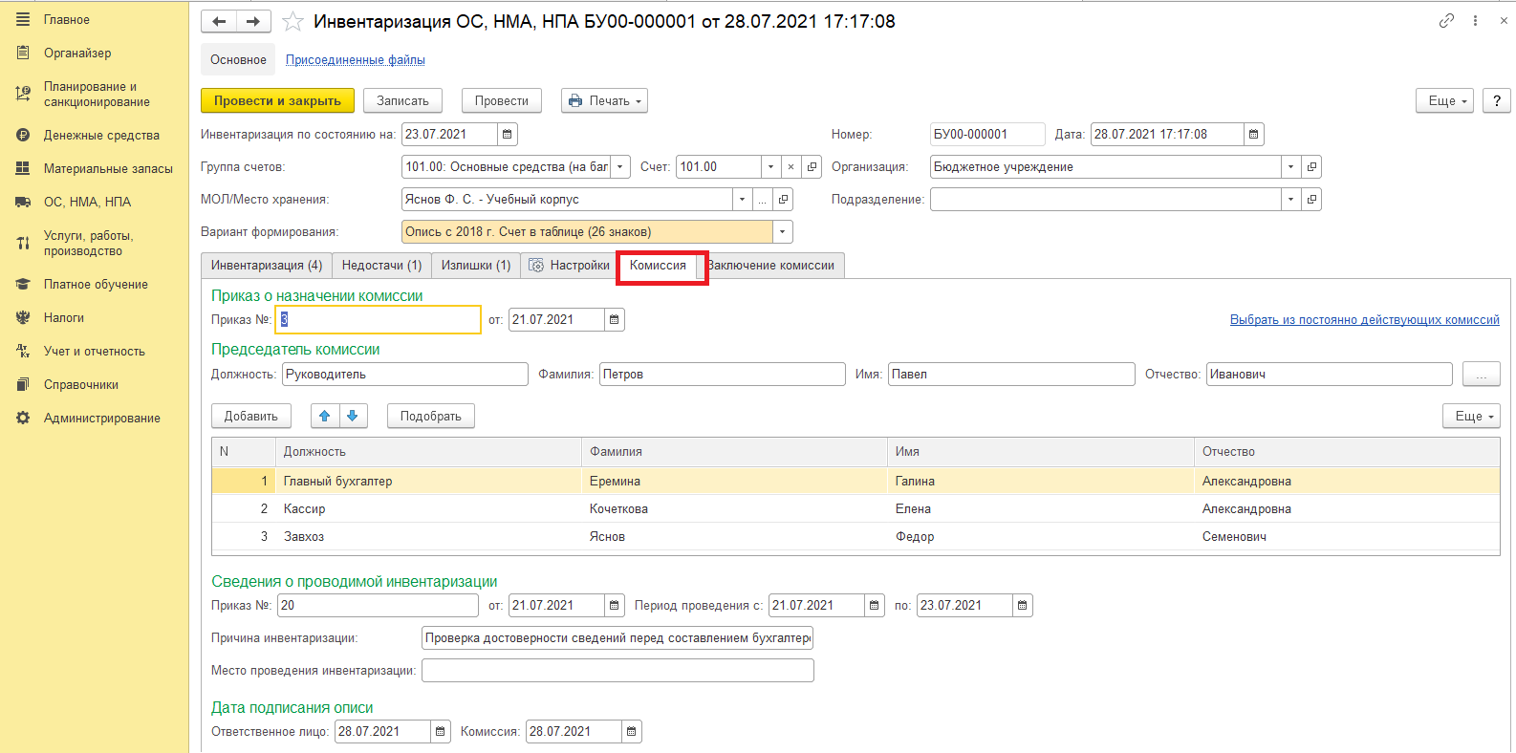Click the back navigation arrow
Screen dimensions: 1516x753
point(219,21)
